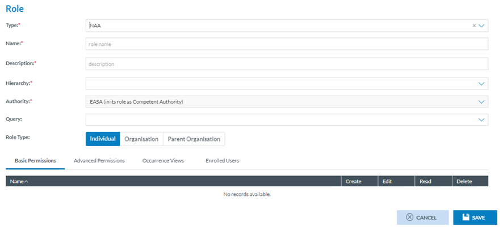The height and width of the screenshot is (231, 503).
Task: Select the Individual role type
Action: [103, 139]
